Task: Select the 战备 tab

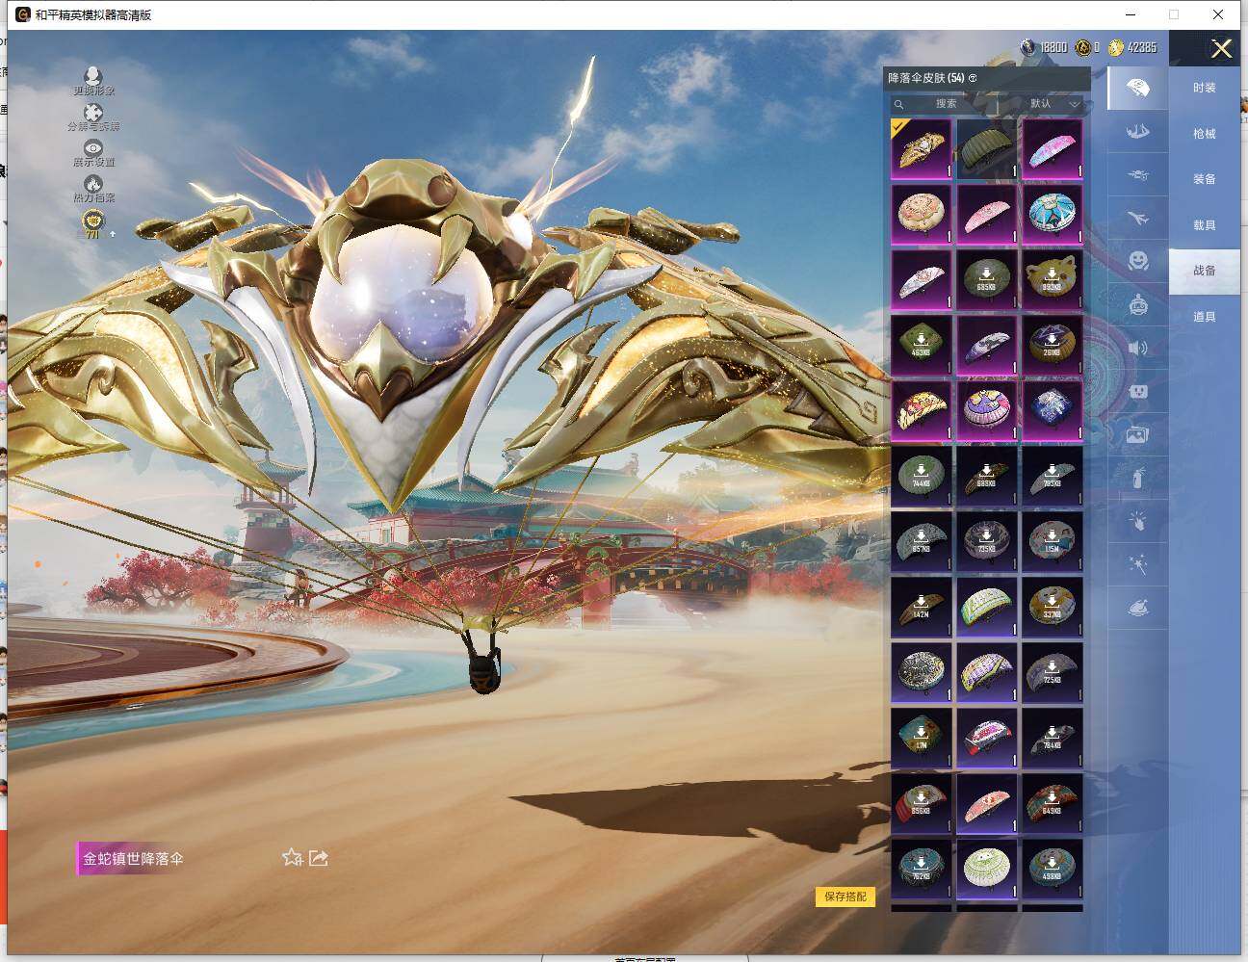Action: [1204, 271]
